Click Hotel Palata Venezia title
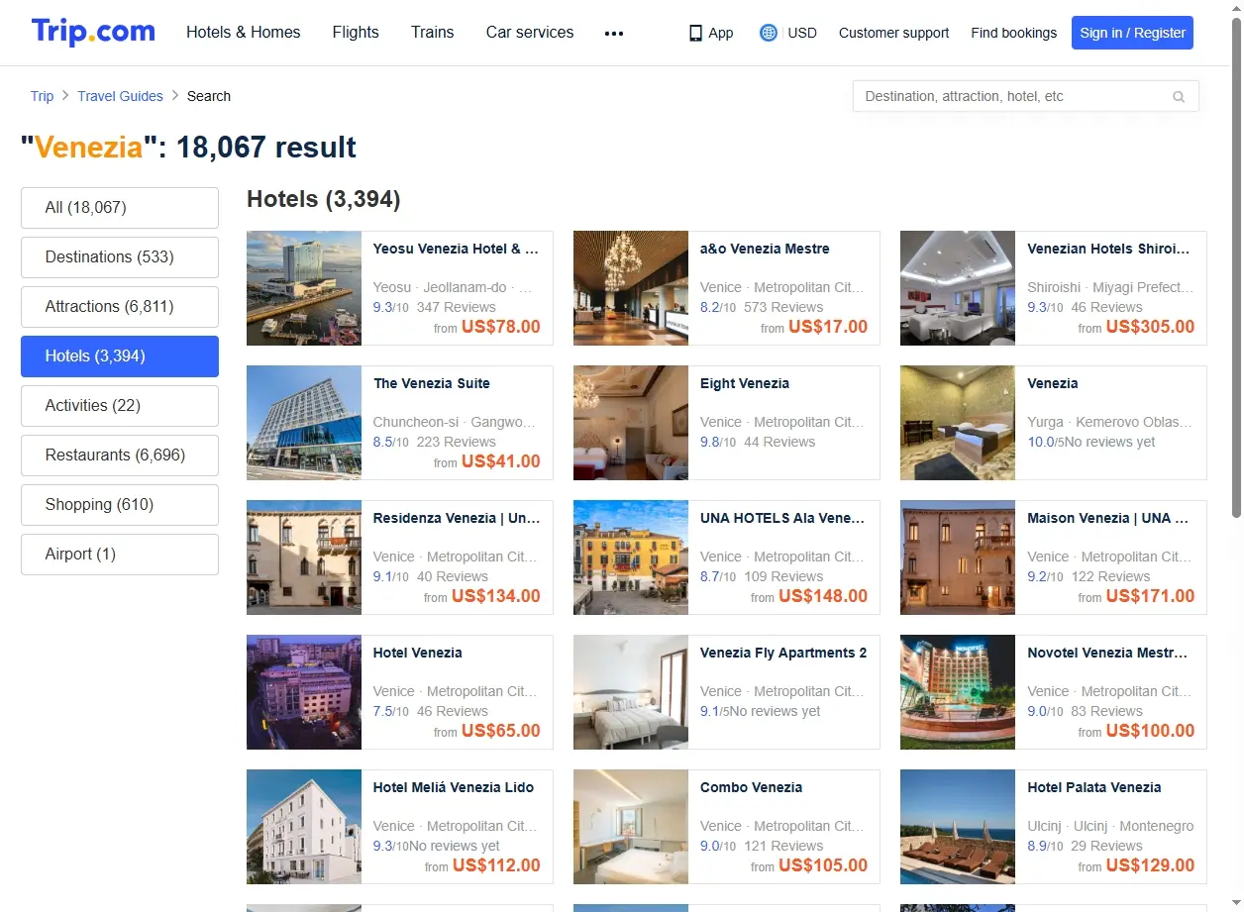Viewport: 1244px width, 912px height. coord(1094,787)
